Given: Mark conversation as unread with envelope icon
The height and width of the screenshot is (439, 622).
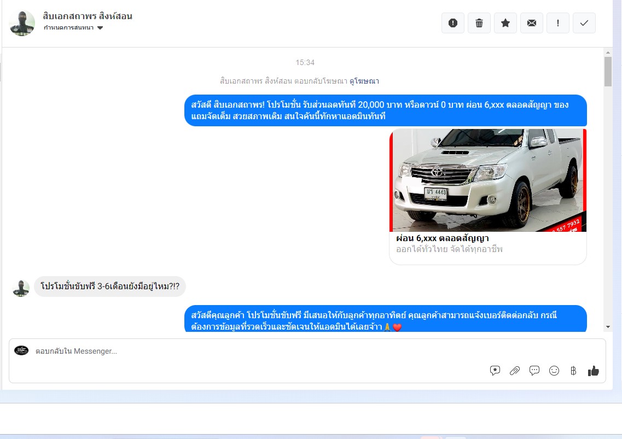Looking at the screenshot, I should tap(532, 23).
